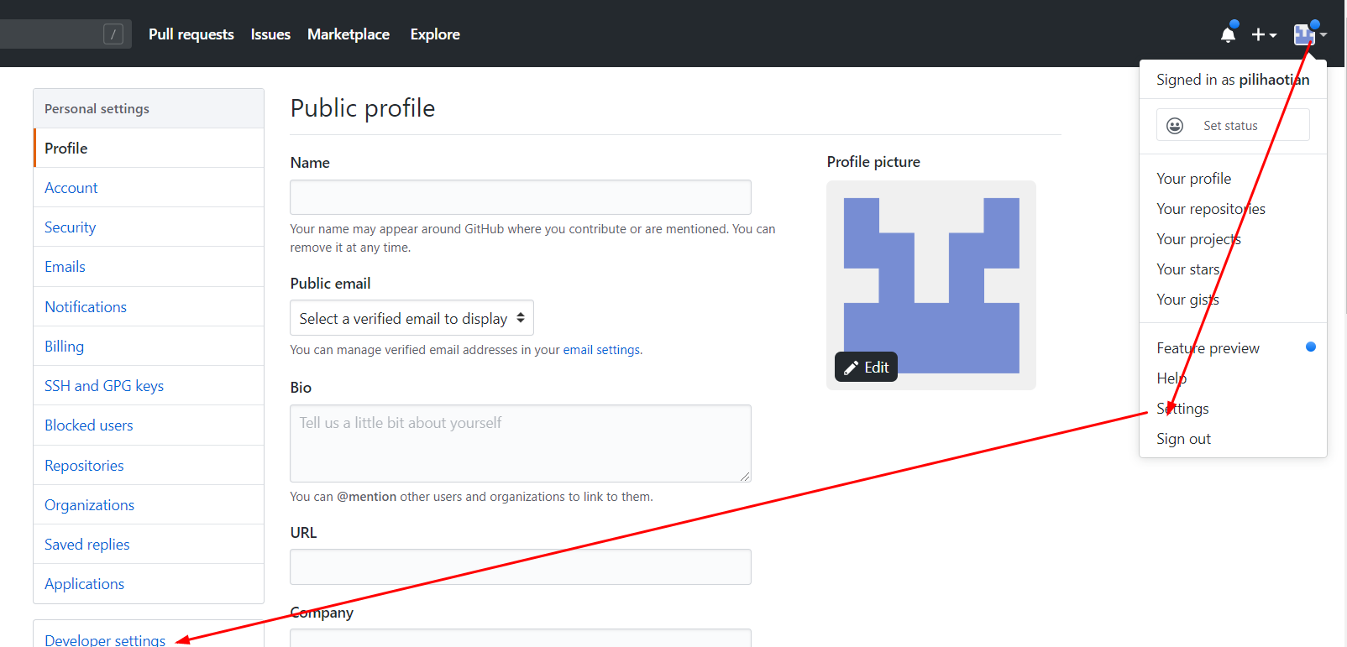Open Applications settings in sidebar
The image size is (1347, 647).
pyautogui.click(x=149, y=583)
